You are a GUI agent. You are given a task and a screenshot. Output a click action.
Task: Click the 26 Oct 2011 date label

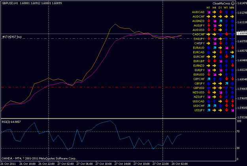[8, 164]
